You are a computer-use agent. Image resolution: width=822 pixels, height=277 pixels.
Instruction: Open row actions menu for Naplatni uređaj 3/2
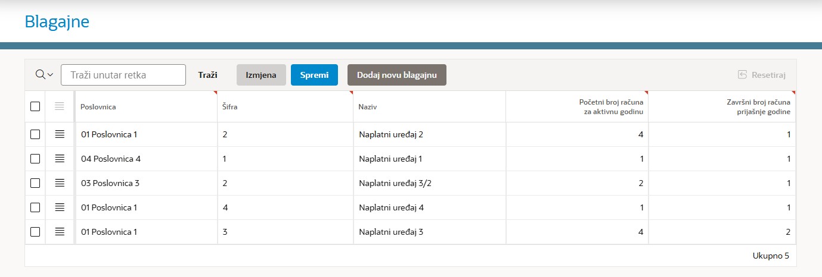(59, 183)
